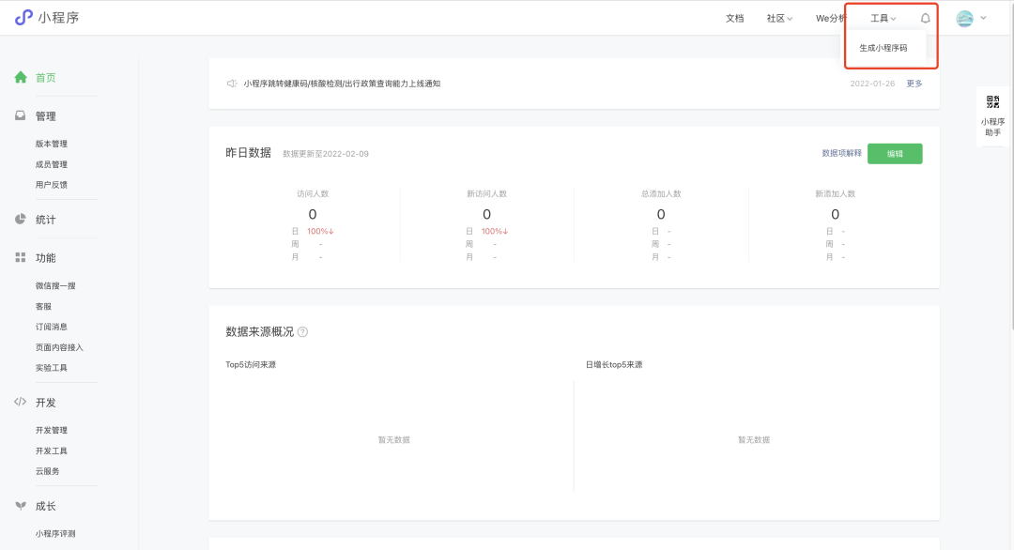Image resolution: width=1014 pixels, height=550 pixels.
Task: Click the 功能 grid icon in sidebar
Action: tap(21, 258)
